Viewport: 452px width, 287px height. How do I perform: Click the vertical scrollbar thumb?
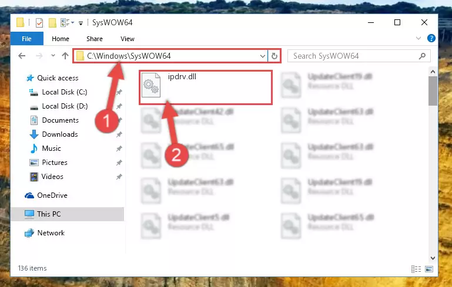[x=433, y=91]
